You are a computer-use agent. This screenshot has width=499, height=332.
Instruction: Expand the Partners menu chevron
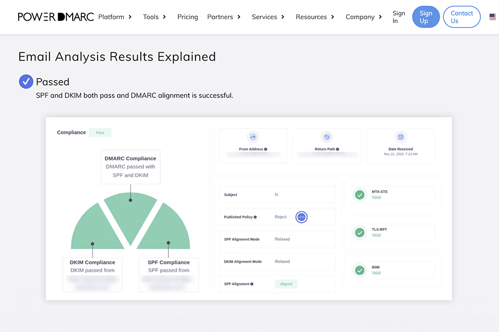(239, 17)
